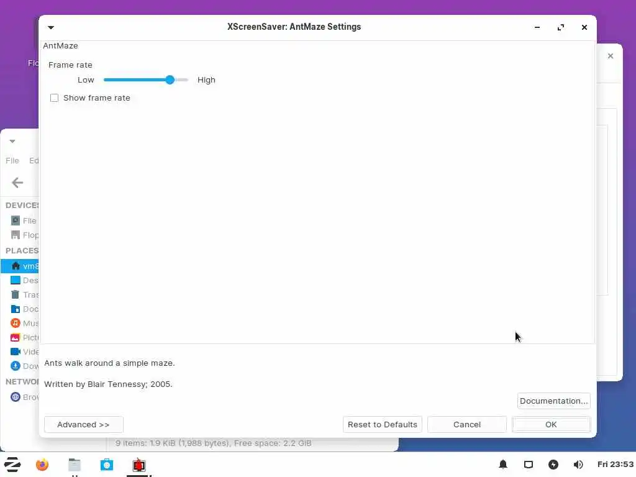Open the Pictures place icon
This screenshot has height=477, width=636.
pyautogui.click(x=16, y=337)
